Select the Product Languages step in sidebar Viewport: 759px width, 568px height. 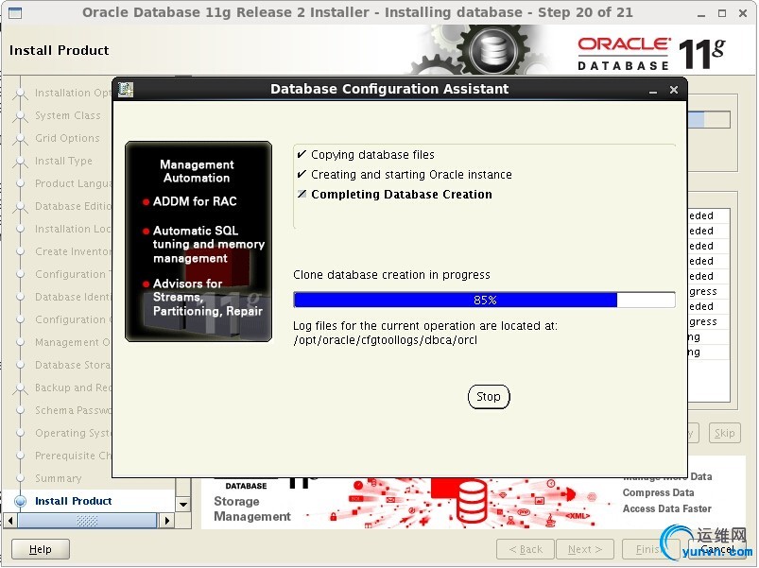73,183
